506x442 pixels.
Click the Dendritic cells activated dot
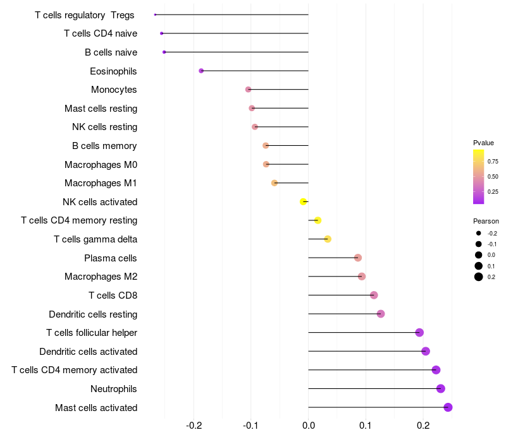pos(426,351)
